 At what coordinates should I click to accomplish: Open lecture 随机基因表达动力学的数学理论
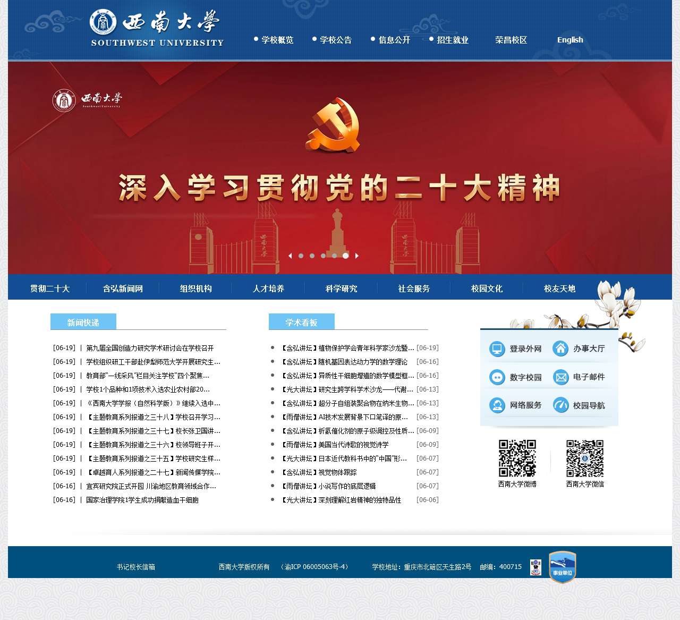(344, 362)
